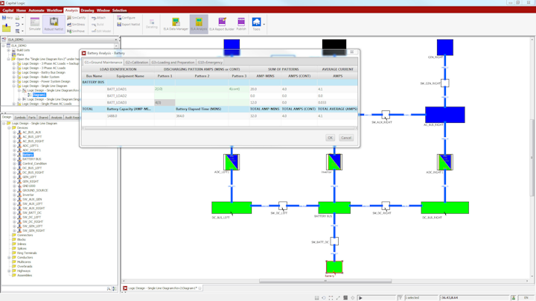Click the SW_AUX_RIGHT switch symbol

pos(386,115)
